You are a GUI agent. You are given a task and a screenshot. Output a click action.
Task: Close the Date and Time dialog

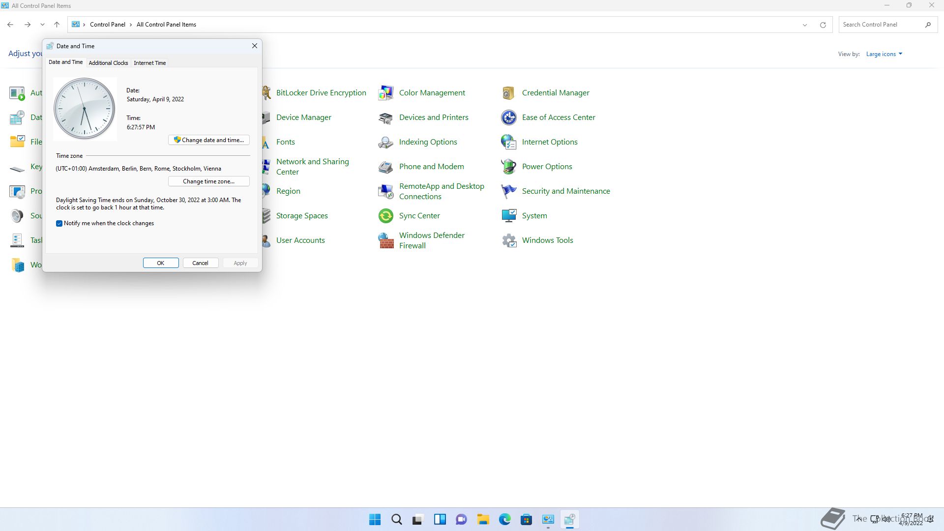pos(254,46)
